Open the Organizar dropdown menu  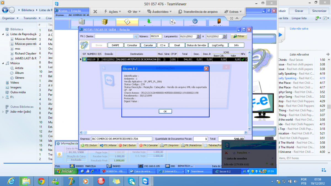click(10, 18)
